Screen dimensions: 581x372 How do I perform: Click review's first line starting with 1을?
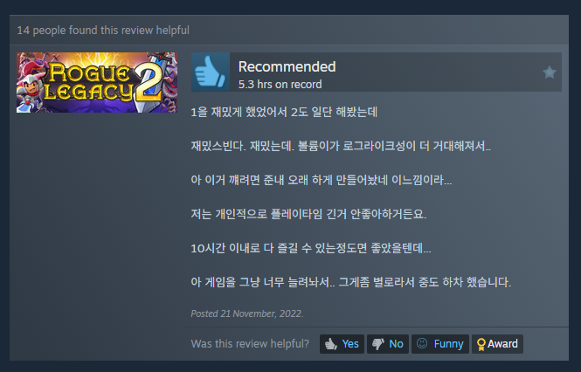tap(284, 112)
